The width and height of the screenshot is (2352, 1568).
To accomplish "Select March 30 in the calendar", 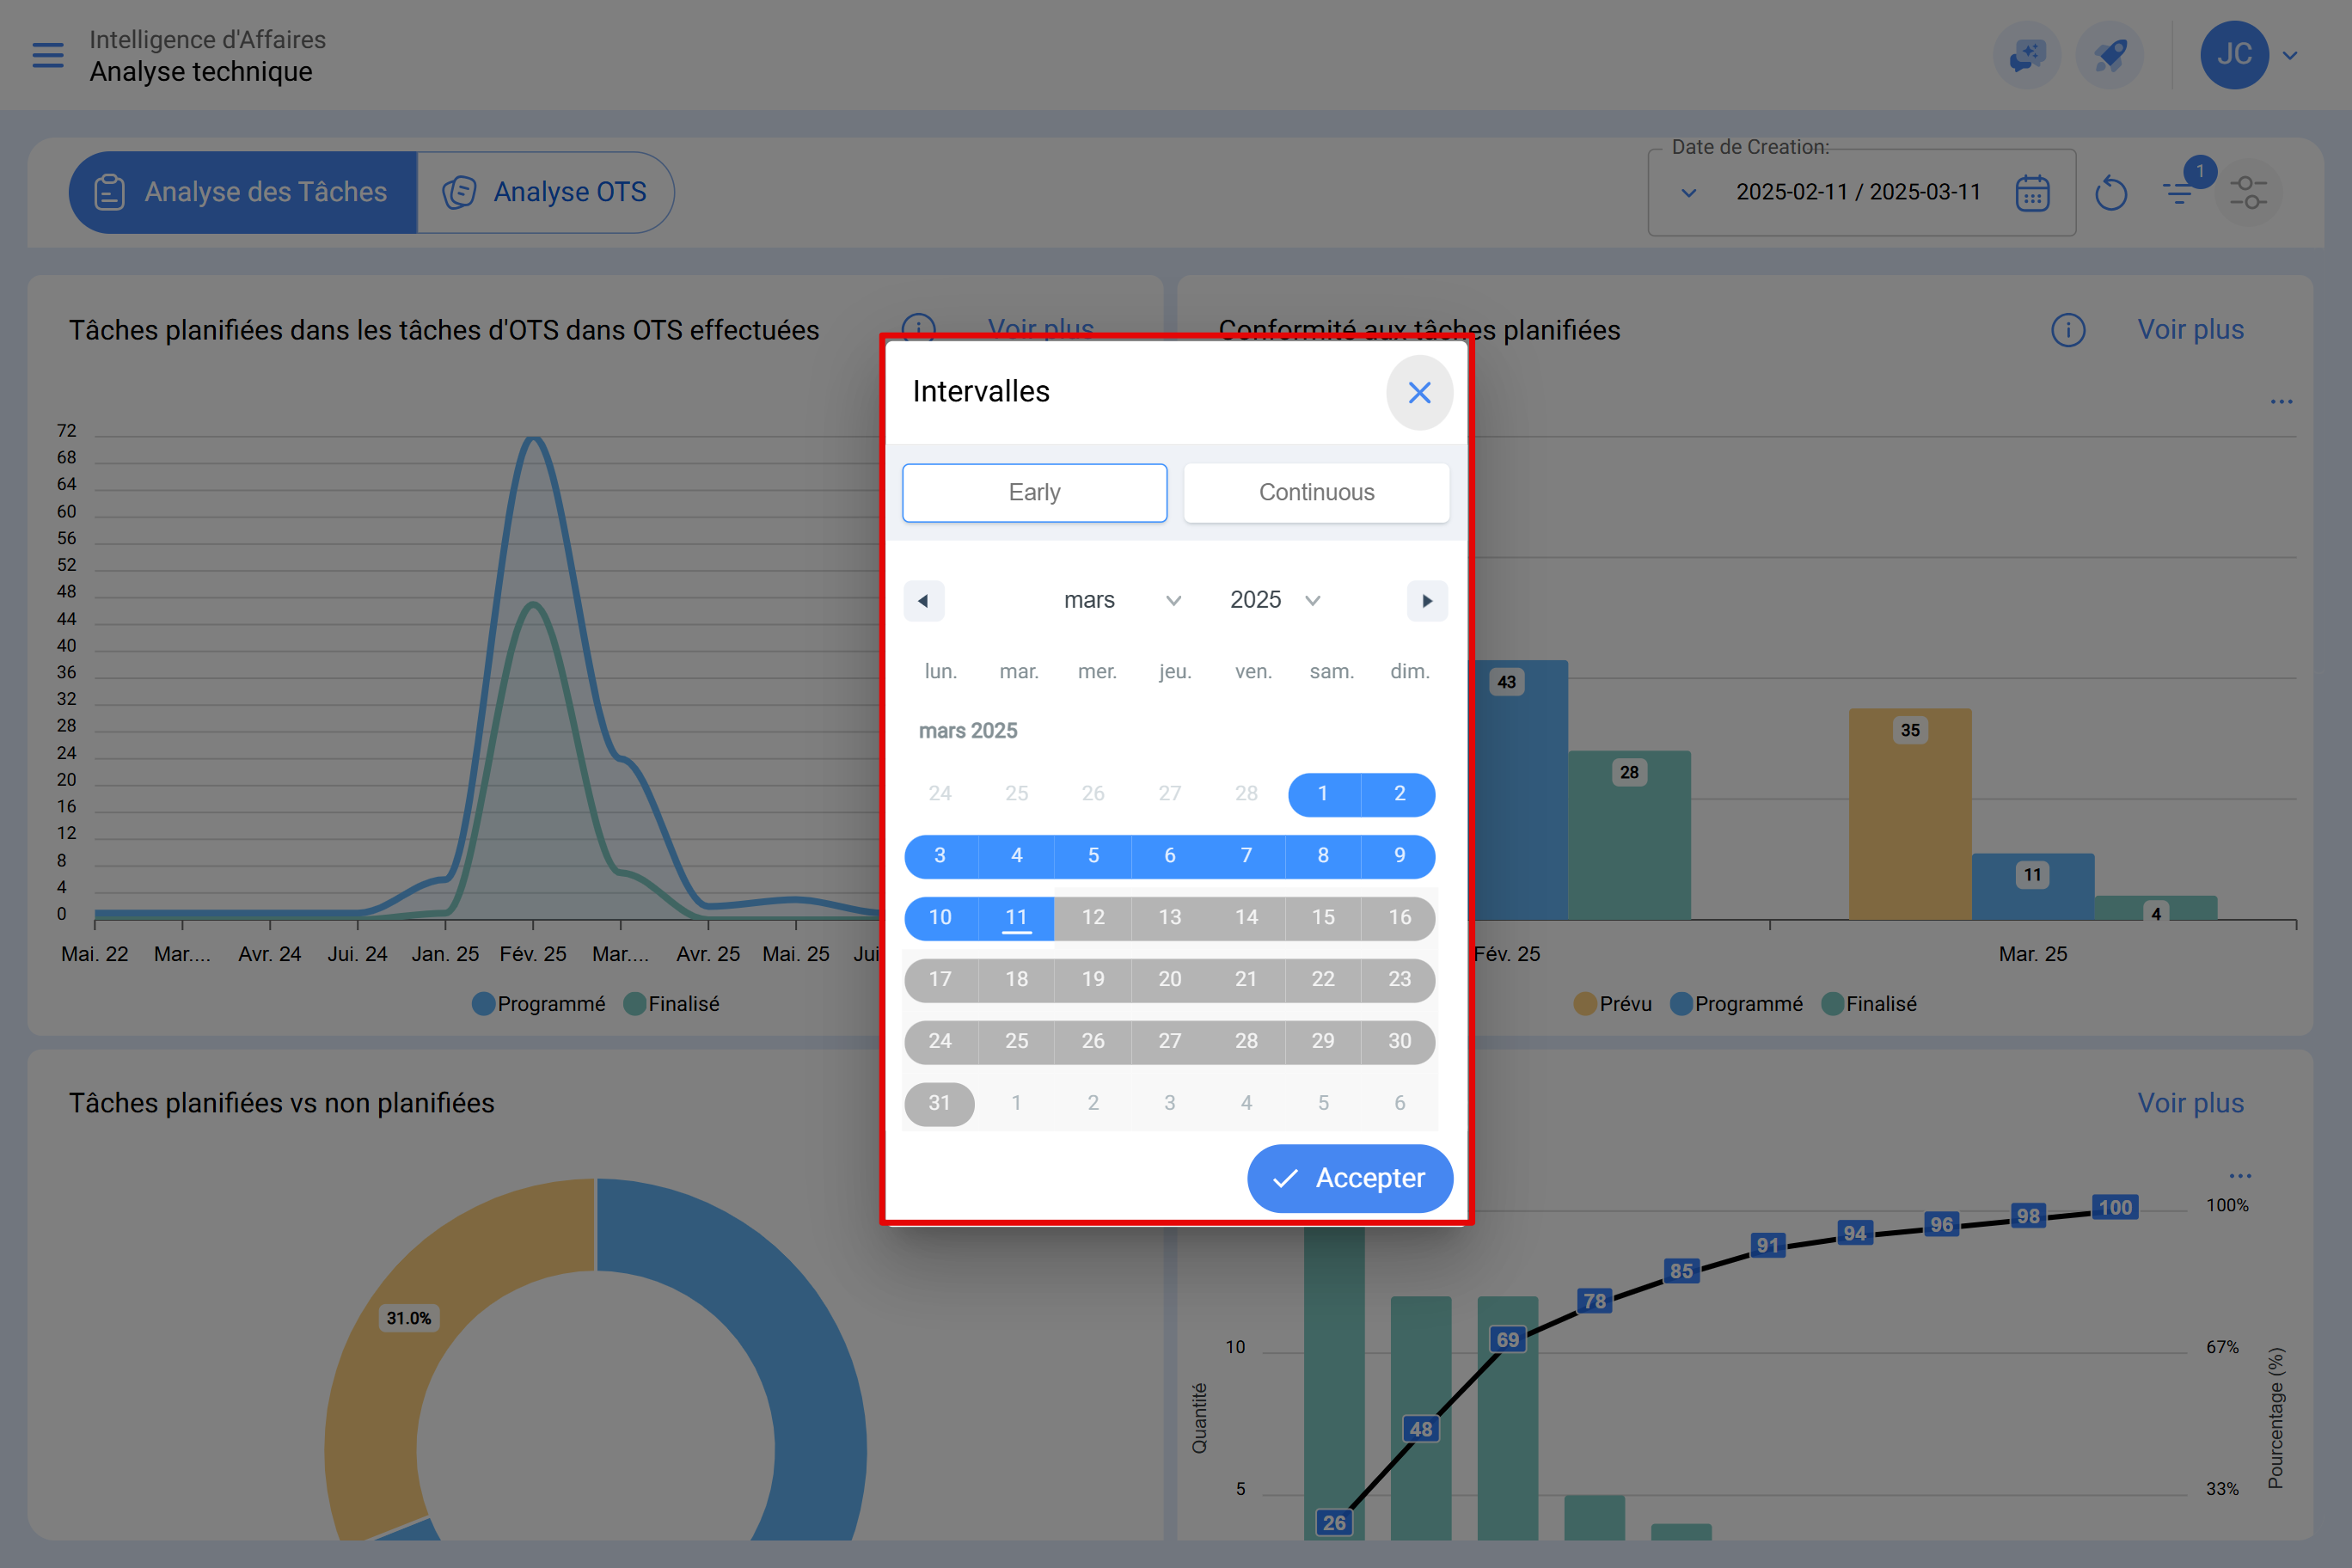I will [x=1399, y=1042].
